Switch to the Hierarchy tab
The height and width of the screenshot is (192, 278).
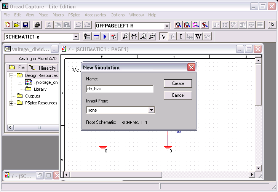coord(43,68)
